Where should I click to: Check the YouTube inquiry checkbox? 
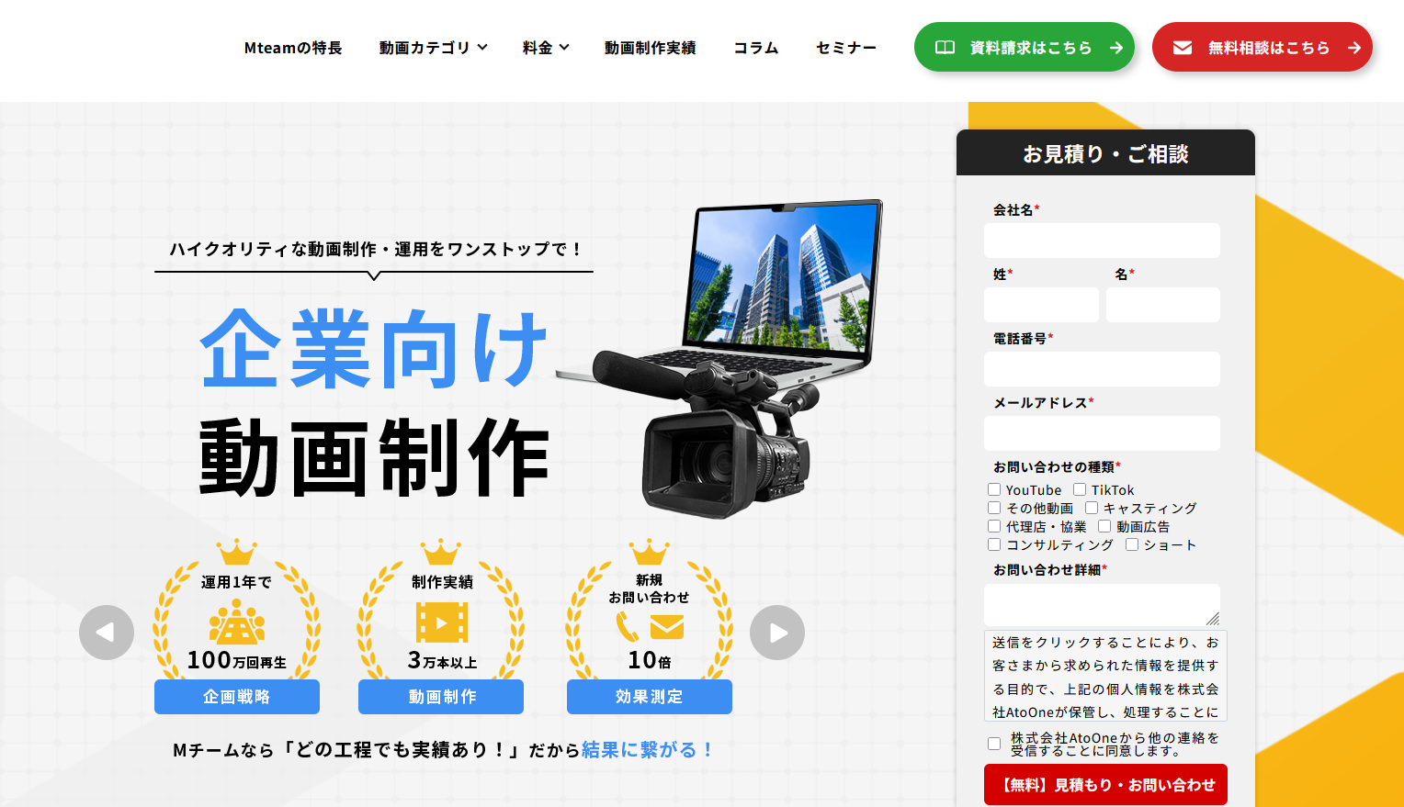[994, 489]
